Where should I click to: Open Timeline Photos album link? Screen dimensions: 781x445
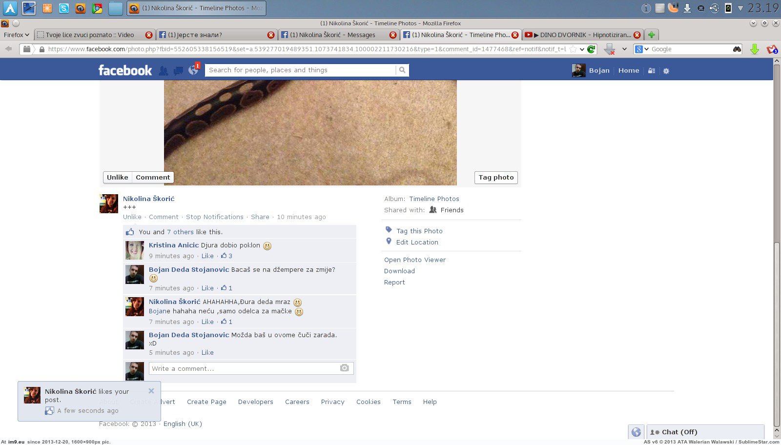point(434,199)
